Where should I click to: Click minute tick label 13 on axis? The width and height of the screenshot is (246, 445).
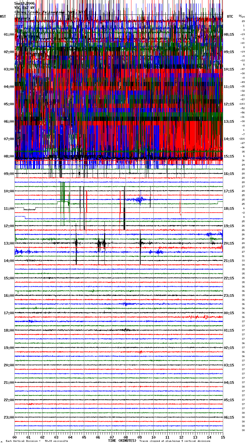click(x=195, y=437)
